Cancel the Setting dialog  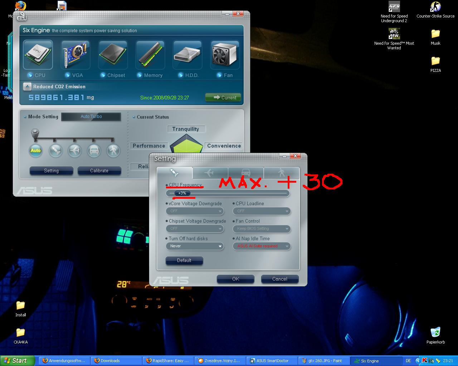280,279
